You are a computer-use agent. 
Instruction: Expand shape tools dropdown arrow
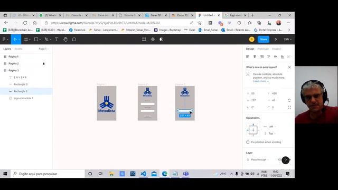tap(40, 40)
